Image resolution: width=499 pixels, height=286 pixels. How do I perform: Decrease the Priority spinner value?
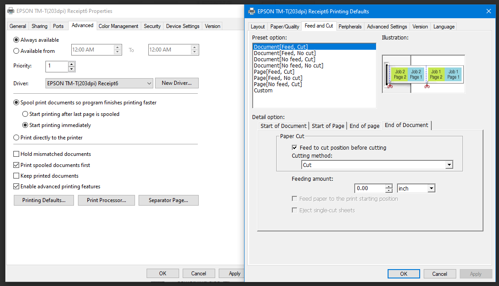(72, 69)
